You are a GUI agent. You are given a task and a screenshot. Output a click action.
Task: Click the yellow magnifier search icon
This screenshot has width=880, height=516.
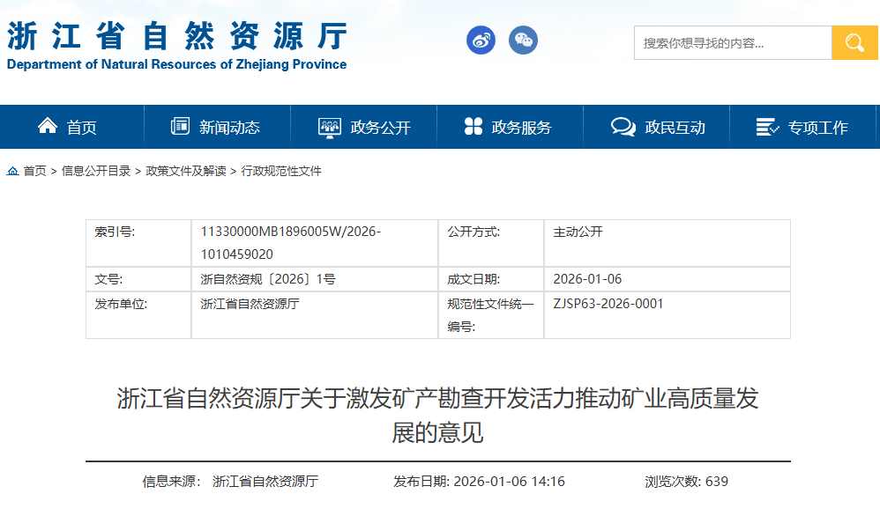coord(854,41)
